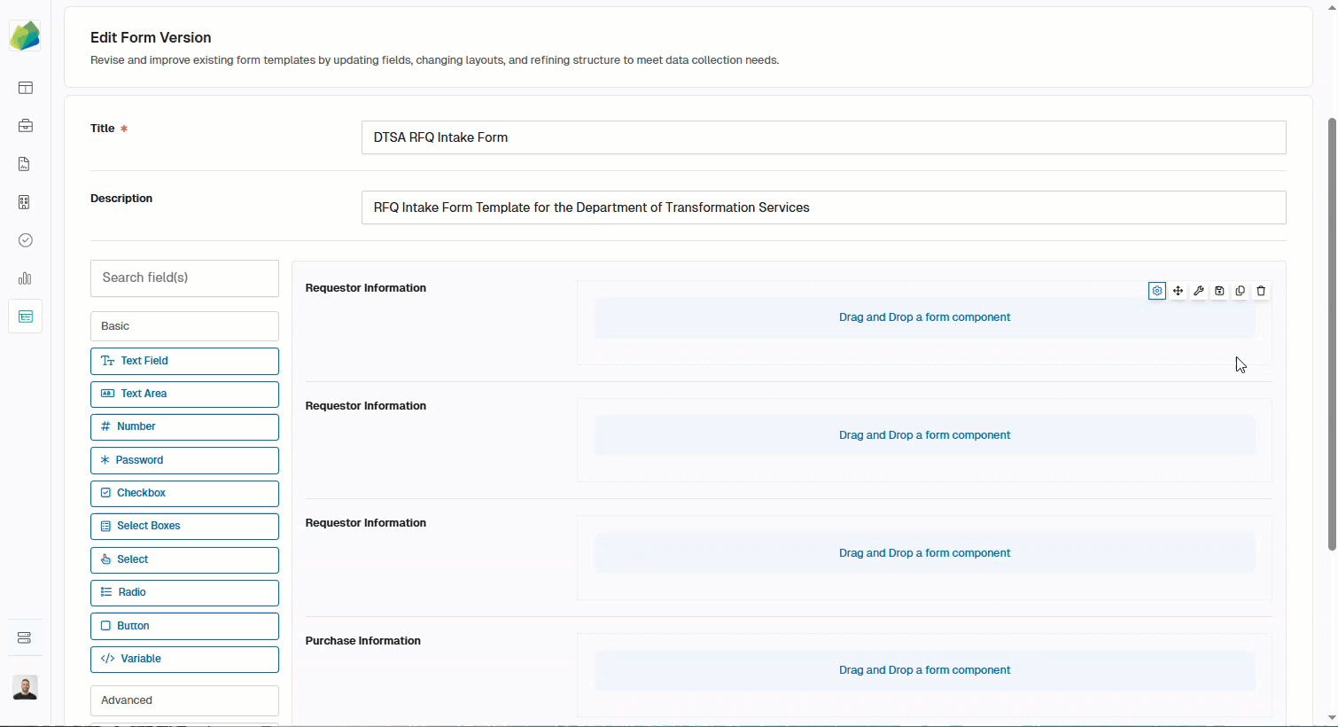
Task: Click the vertical page scrollbar thumb
Action: 1331,333
